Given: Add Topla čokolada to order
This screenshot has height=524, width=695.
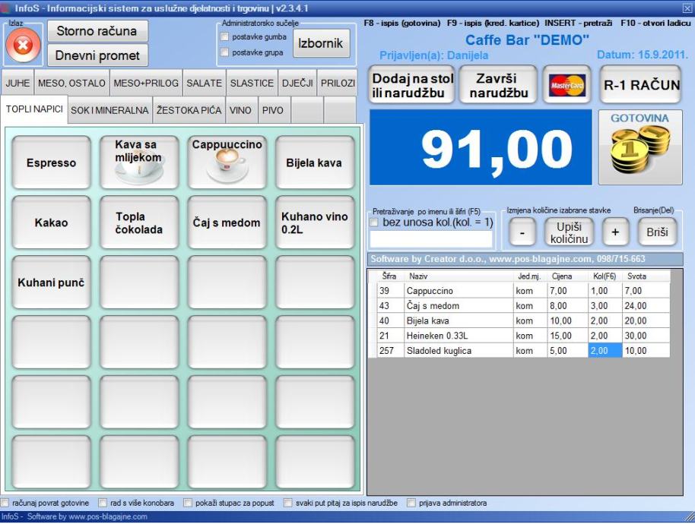Looking at the screenshot, I should 139,223.
